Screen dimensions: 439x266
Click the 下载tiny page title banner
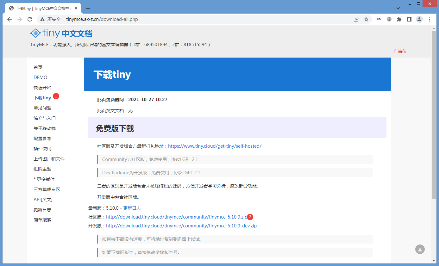point(237,74)
